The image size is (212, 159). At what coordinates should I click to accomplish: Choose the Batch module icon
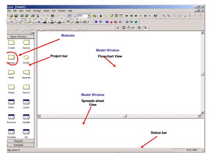click(x=11, y=72)
